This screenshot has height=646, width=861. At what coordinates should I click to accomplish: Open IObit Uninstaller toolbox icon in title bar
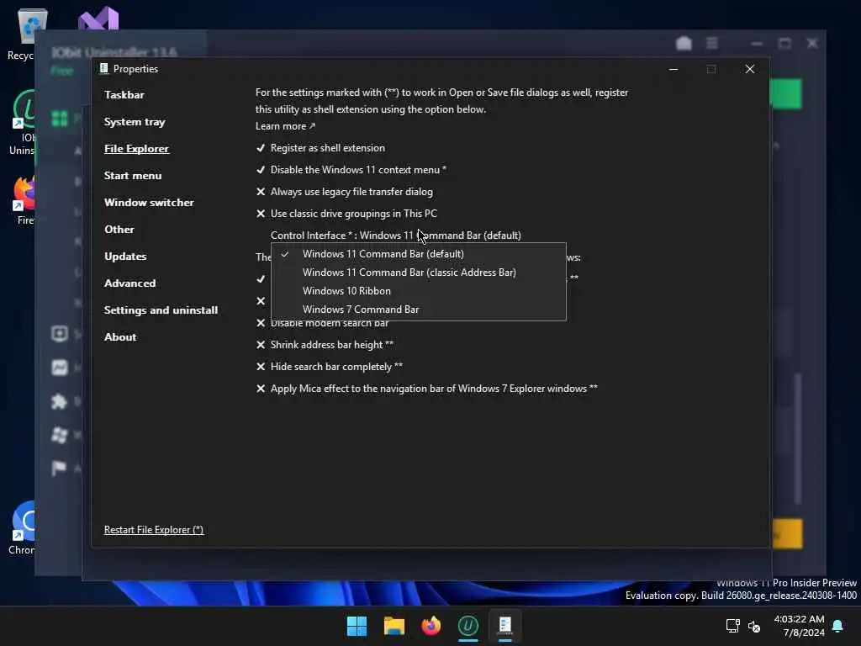tap(684, 44)
